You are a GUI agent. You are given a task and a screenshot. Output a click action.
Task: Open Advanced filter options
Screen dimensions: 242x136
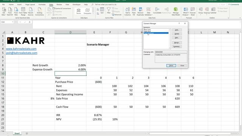[117, 15]
